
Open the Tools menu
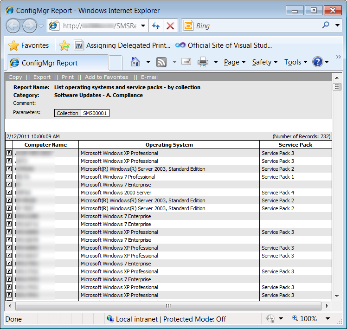(296, 62)
